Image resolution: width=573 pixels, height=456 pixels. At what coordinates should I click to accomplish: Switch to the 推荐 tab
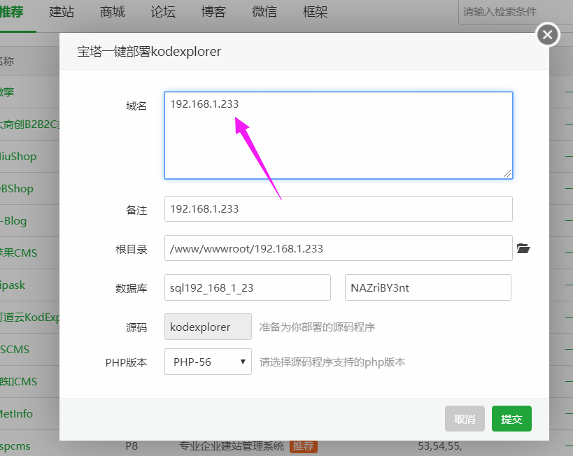point(12,12)
